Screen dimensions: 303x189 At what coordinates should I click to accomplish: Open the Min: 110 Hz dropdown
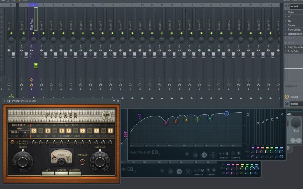click(20, 125)
